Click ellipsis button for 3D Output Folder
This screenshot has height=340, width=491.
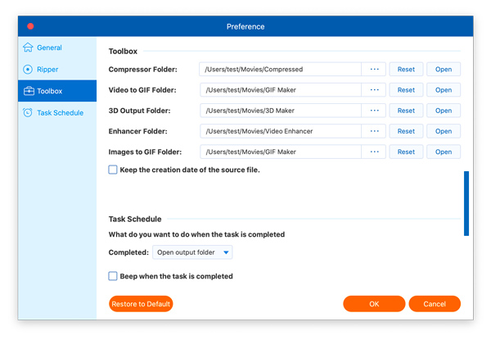point(374,111)
